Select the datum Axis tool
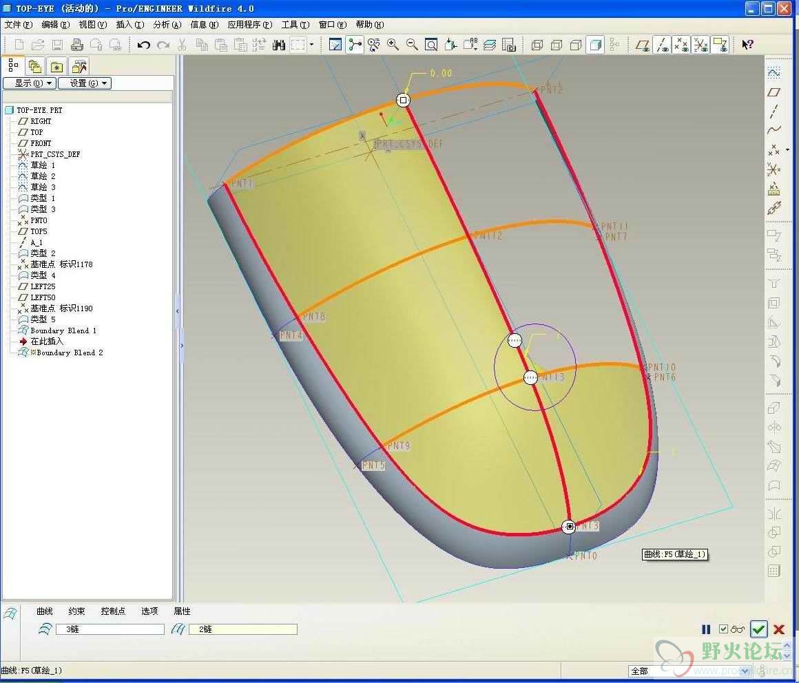 (774, 111)
